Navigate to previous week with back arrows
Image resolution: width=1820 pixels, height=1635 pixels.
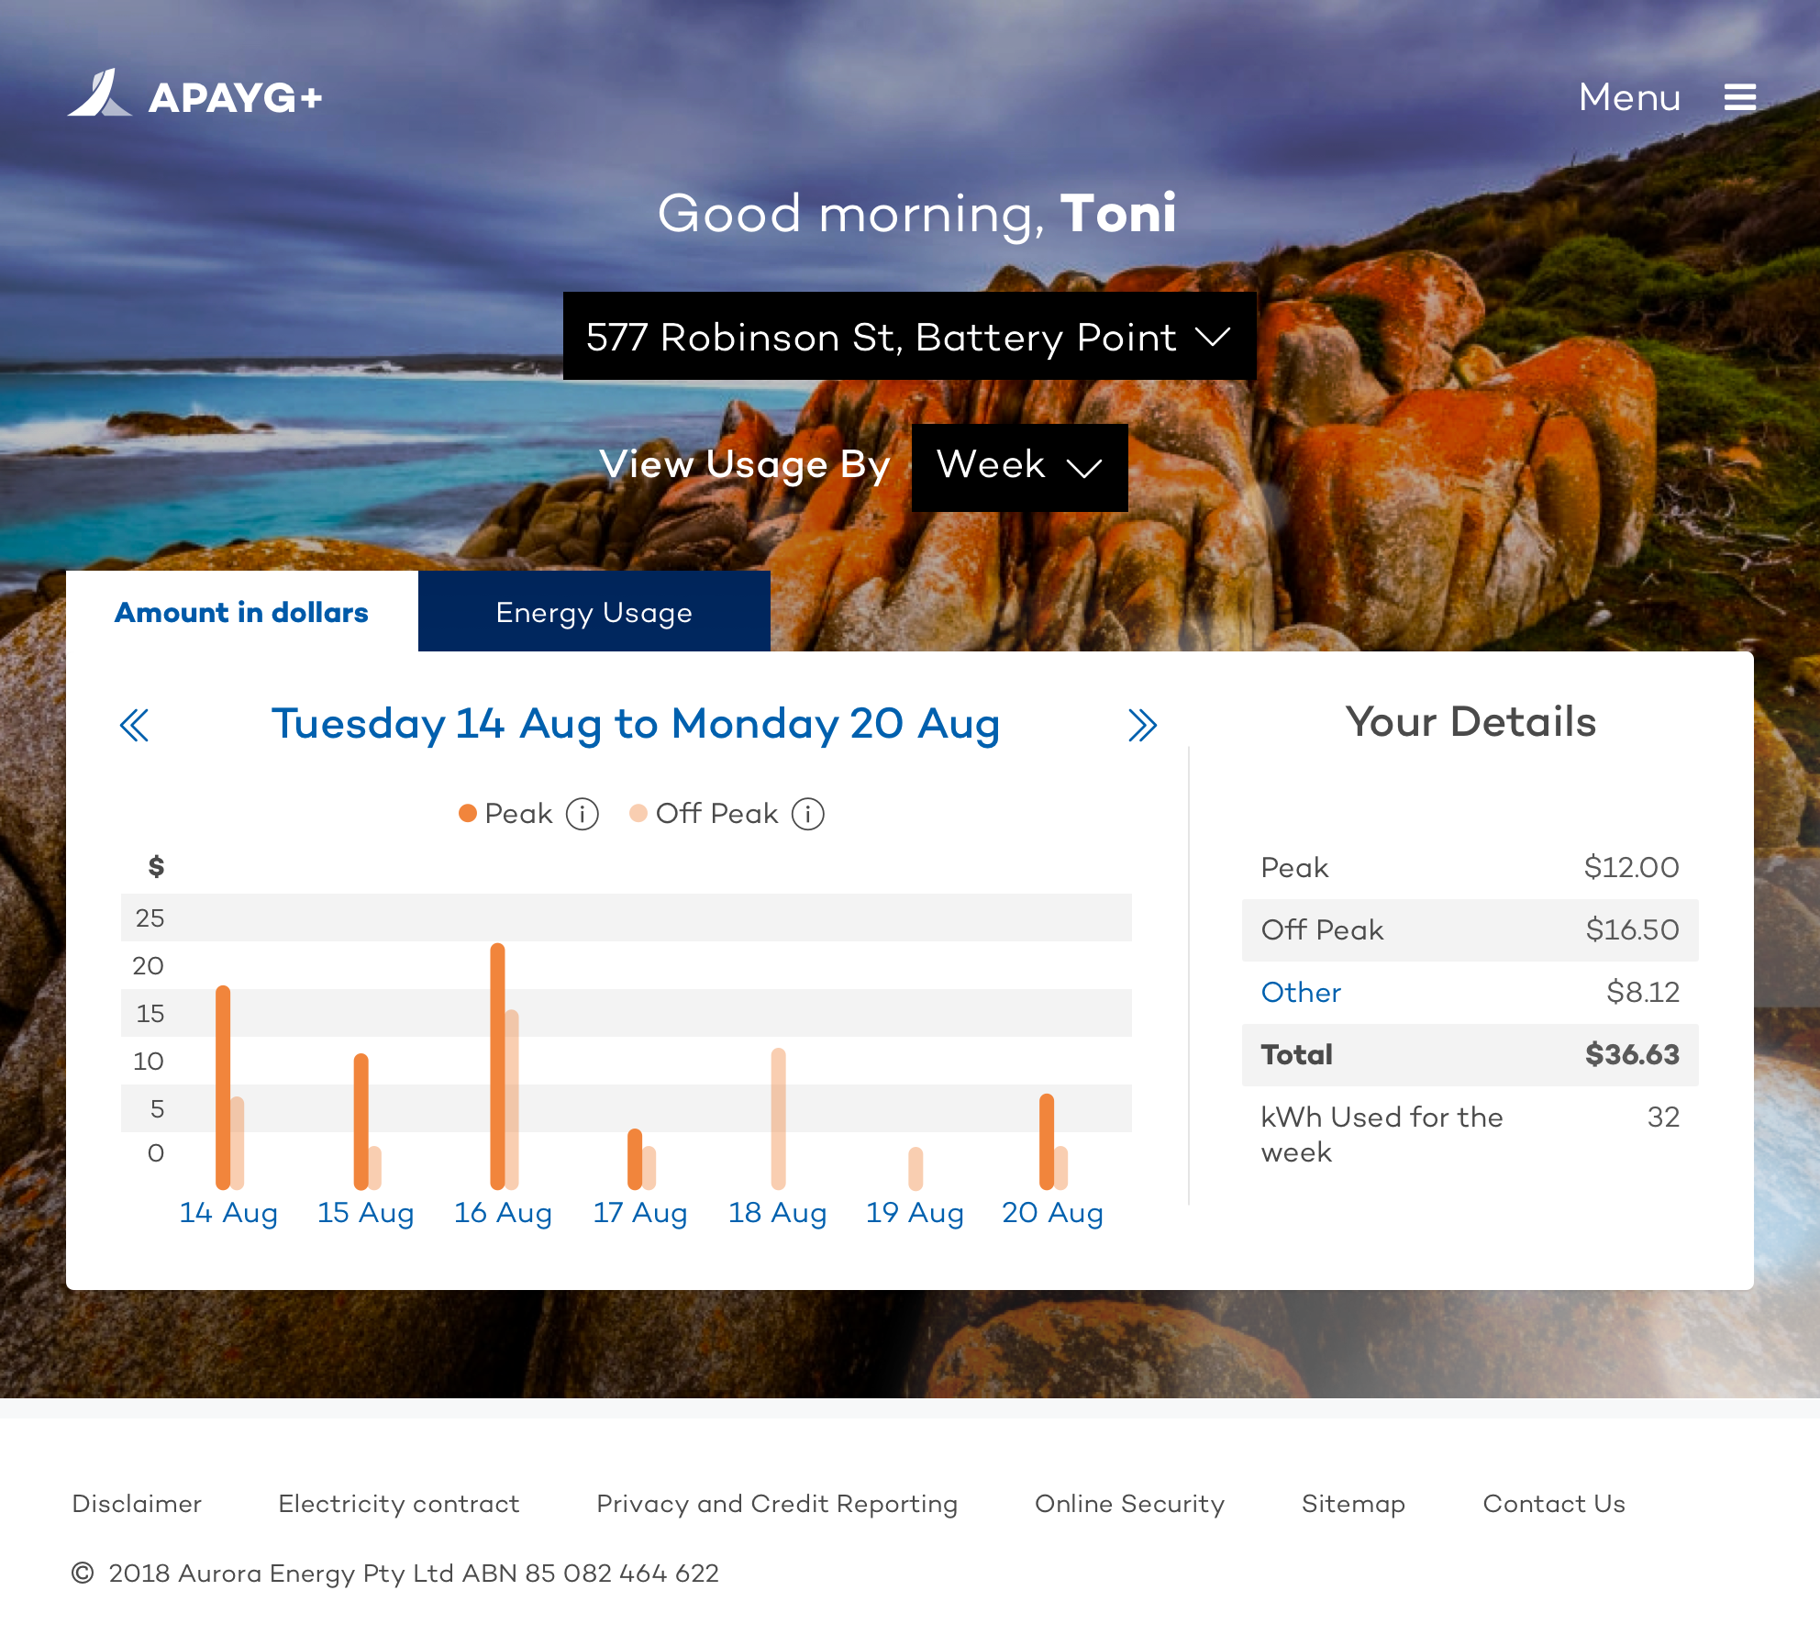click(x=134, y=725)
